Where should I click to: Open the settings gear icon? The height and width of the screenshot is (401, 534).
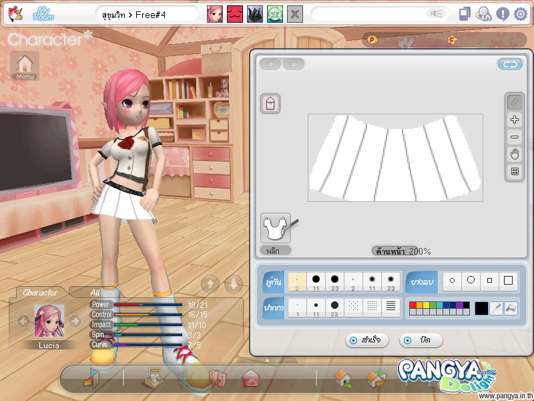click(x=521, y=14)
